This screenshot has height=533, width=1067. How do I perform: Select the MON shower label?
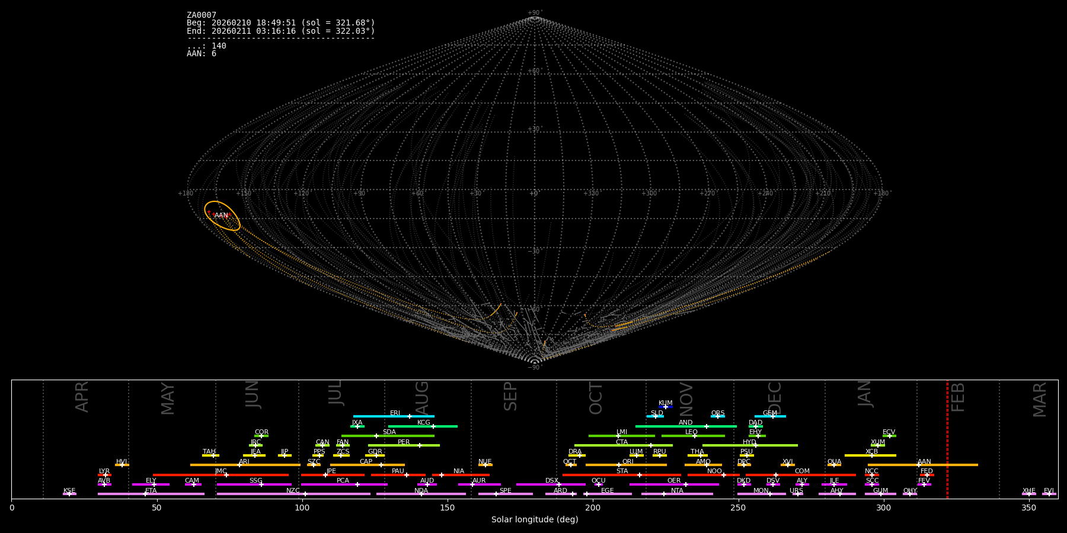(x=761, y=491)
